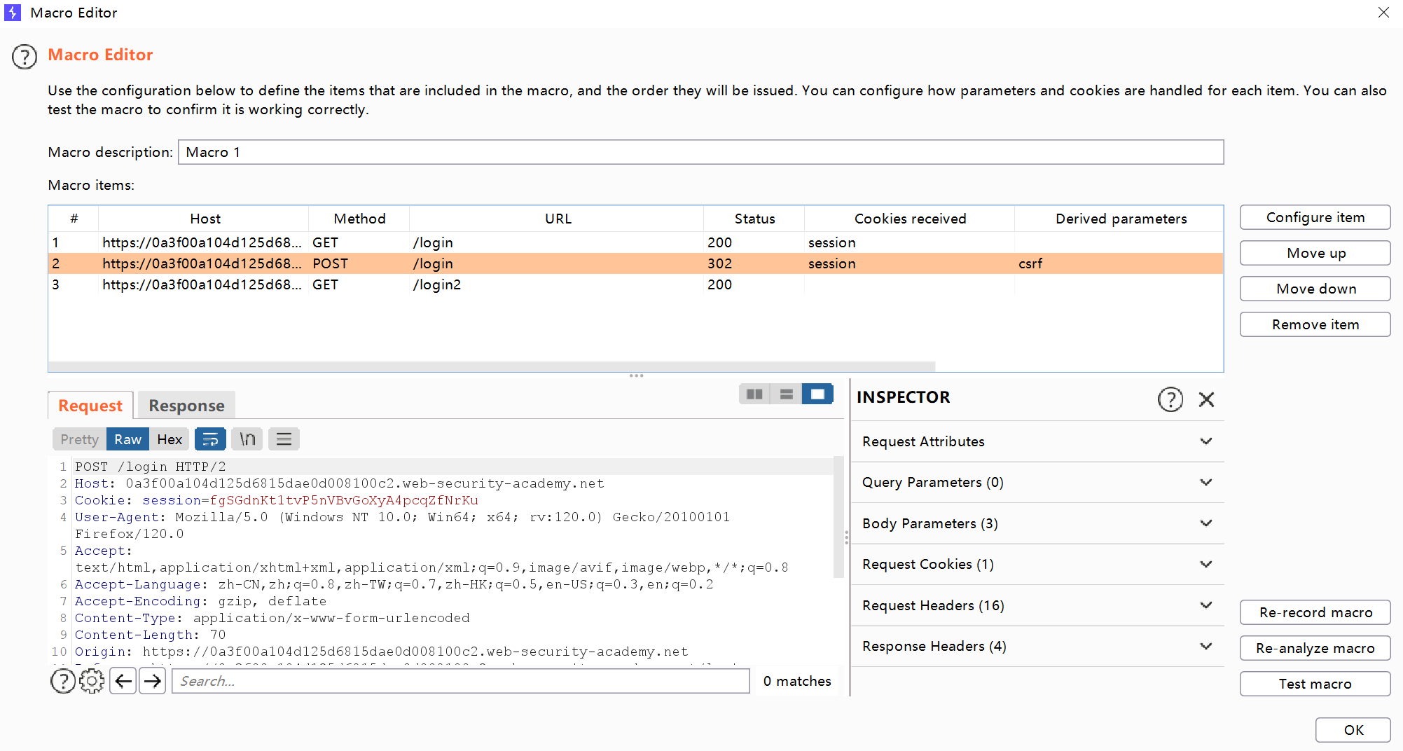This screenshot has width=1403, height=751.
Task: Switch to Hex view
Action: point(170,439)
